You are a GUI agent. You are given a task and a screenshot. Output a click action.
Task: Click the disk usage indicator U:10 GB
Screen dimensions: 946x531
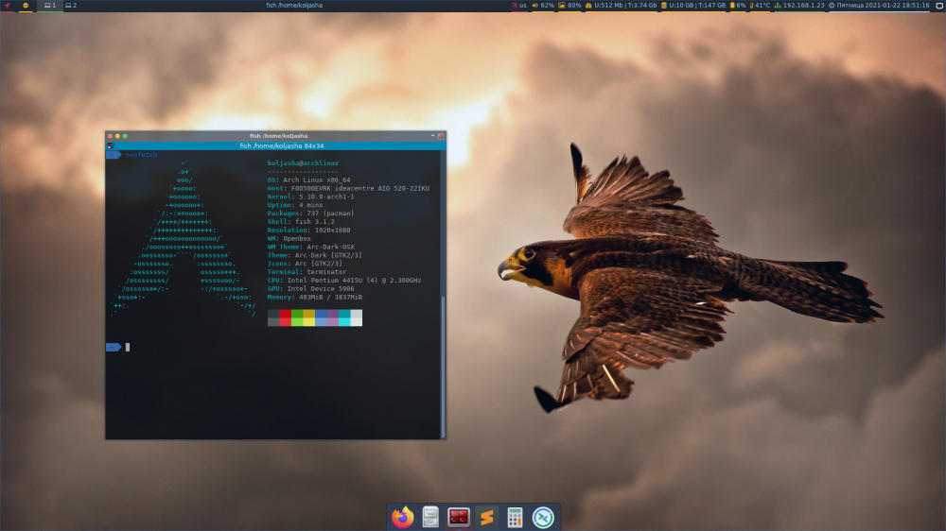pos(693,6)
